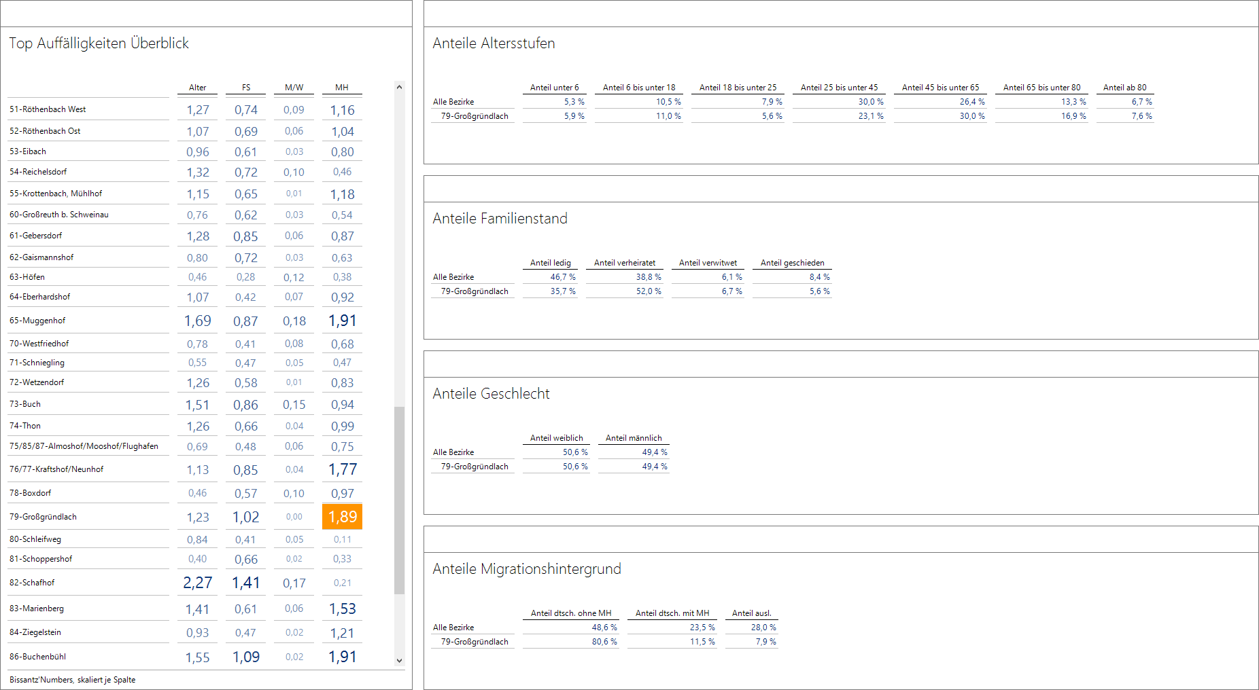Viewport: 1259px width, 690px height.
Task: Click the MH column header
Action: (342, 88)
